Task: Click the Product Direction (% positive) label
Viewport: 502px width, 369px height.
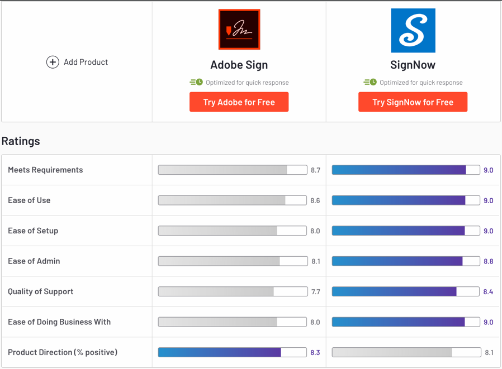Action: [x=63, y=352]
